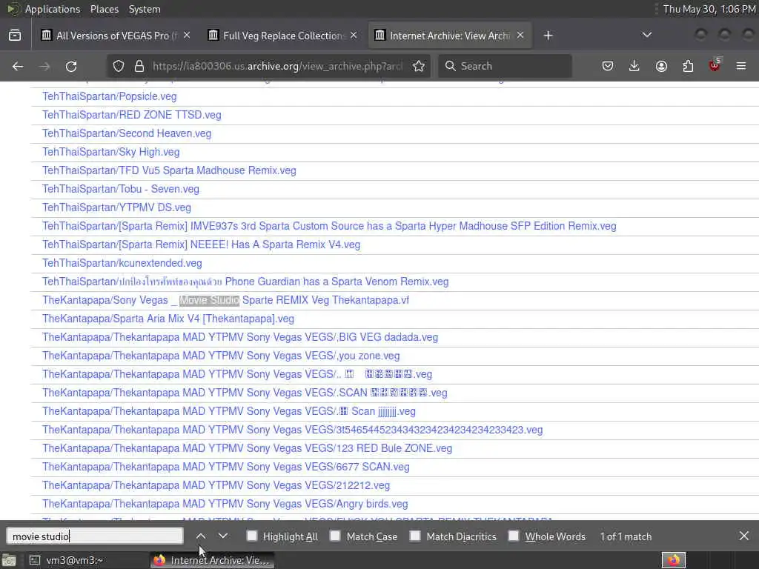Close the Internet Archive View Archive tab
Viewport: 759px width, 569px height.
coord(520,36)
